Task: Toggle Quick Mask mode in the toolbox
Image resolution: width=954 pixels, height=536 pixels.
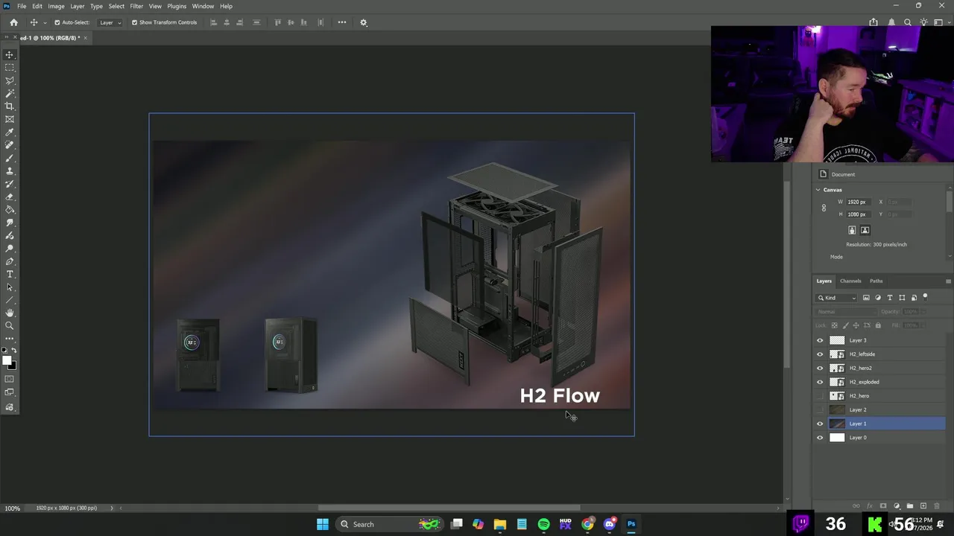Action: coord(10,379)
